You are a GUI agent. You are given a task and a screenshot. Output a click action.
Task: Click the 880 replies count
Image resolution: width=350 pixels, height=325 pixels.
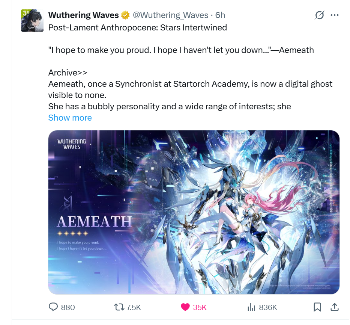click(x=68, y=307)
